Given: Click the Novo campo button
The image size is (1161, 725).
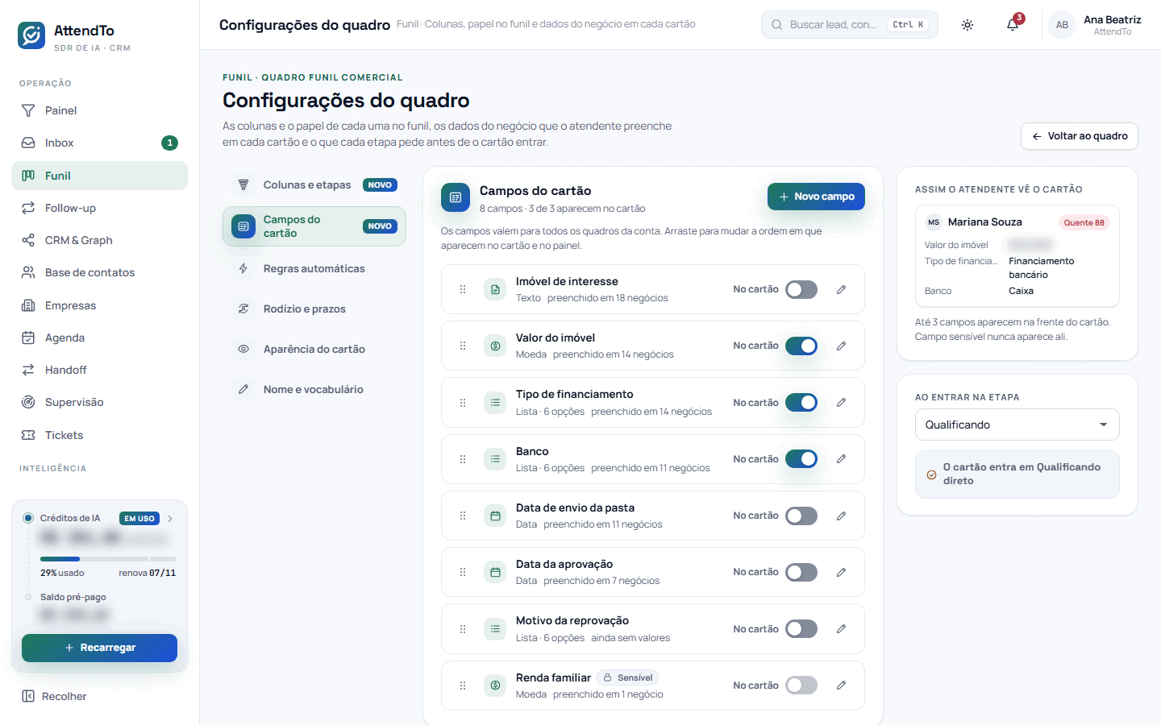Looking at the screenshot, I should pyautogui.click(x=816, y=197).
